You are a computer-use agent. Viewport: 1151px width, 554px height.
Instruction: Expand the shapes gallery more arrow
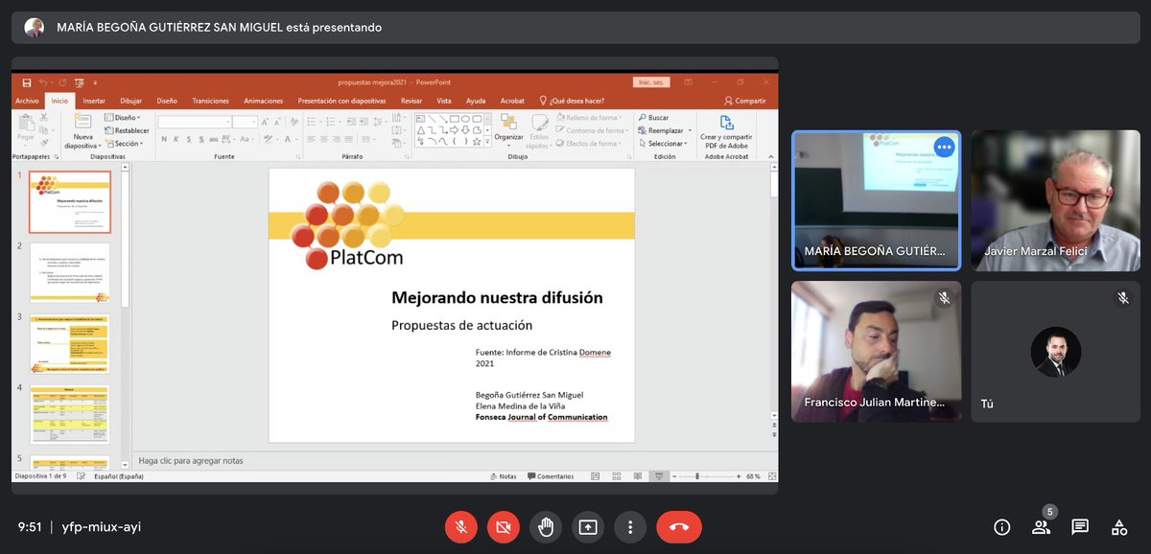488,143
